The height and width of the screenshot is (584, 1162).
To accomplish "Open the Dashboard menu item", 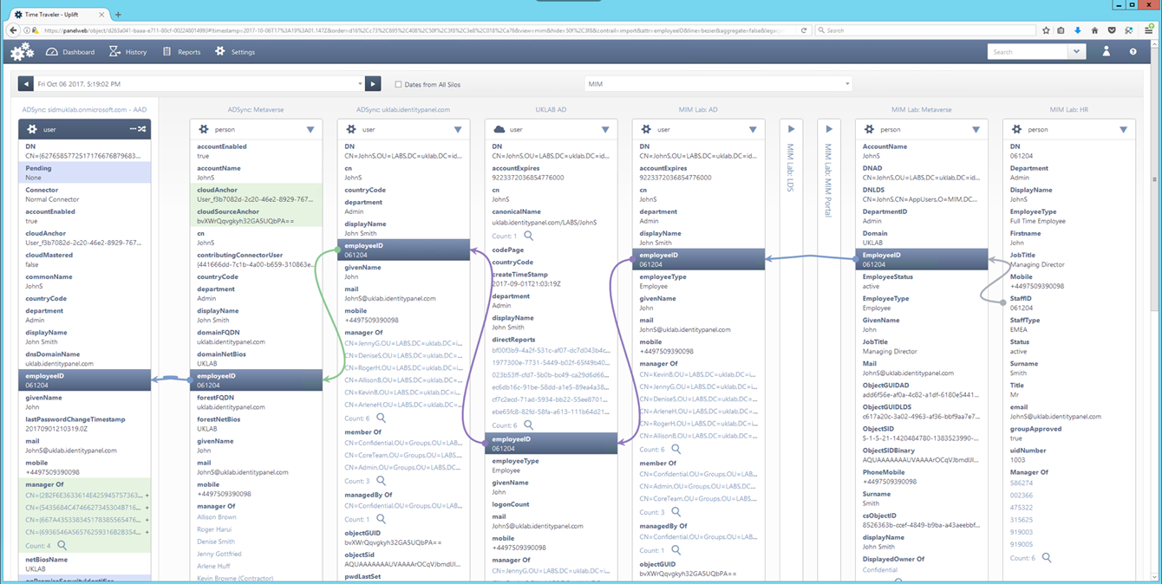I will coord(70,52).
